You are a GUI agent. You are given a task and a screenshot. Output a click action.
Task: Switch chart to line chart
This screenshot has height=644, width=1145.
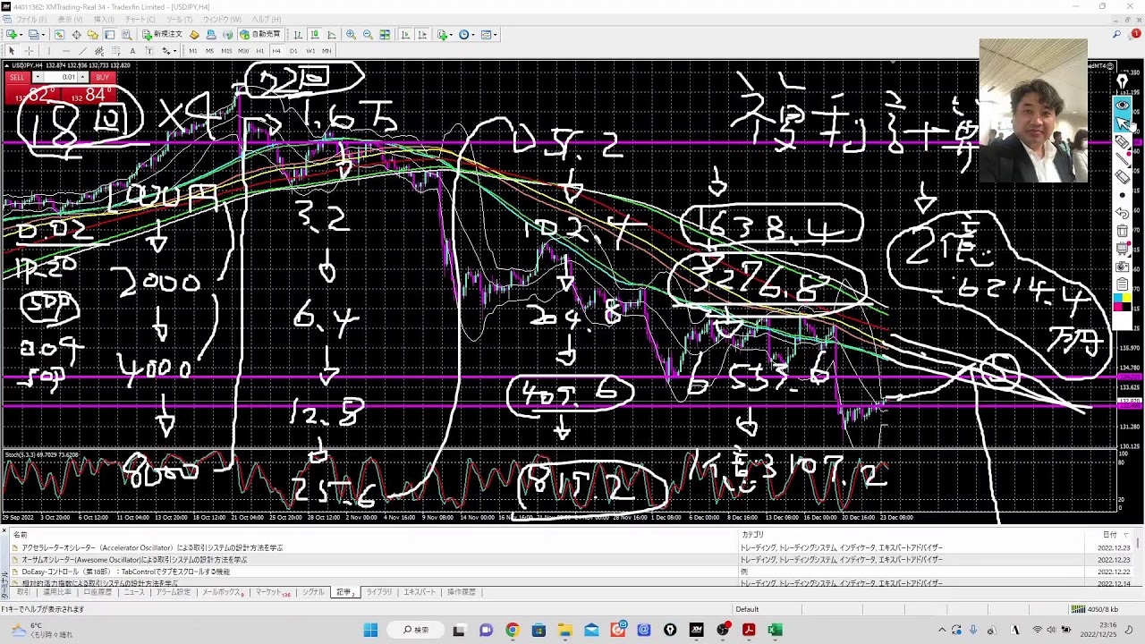(331, 35)
